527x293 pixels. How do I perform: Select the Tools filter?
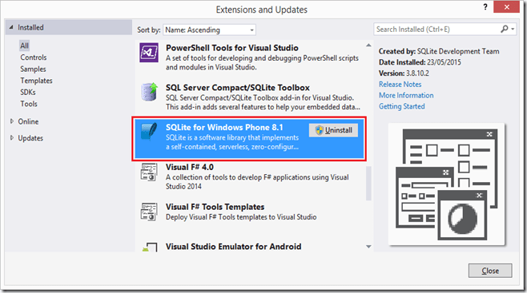click(x=29, y=104)
